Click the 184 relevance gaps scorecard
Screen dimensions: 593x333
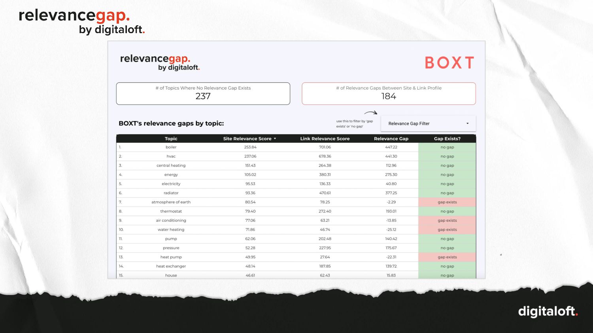click(389, 94)
